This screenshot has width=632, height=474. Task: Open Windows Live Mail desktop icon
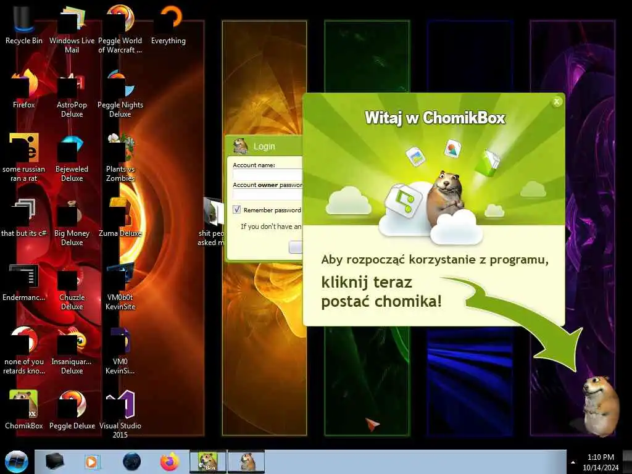click(72, 29)
